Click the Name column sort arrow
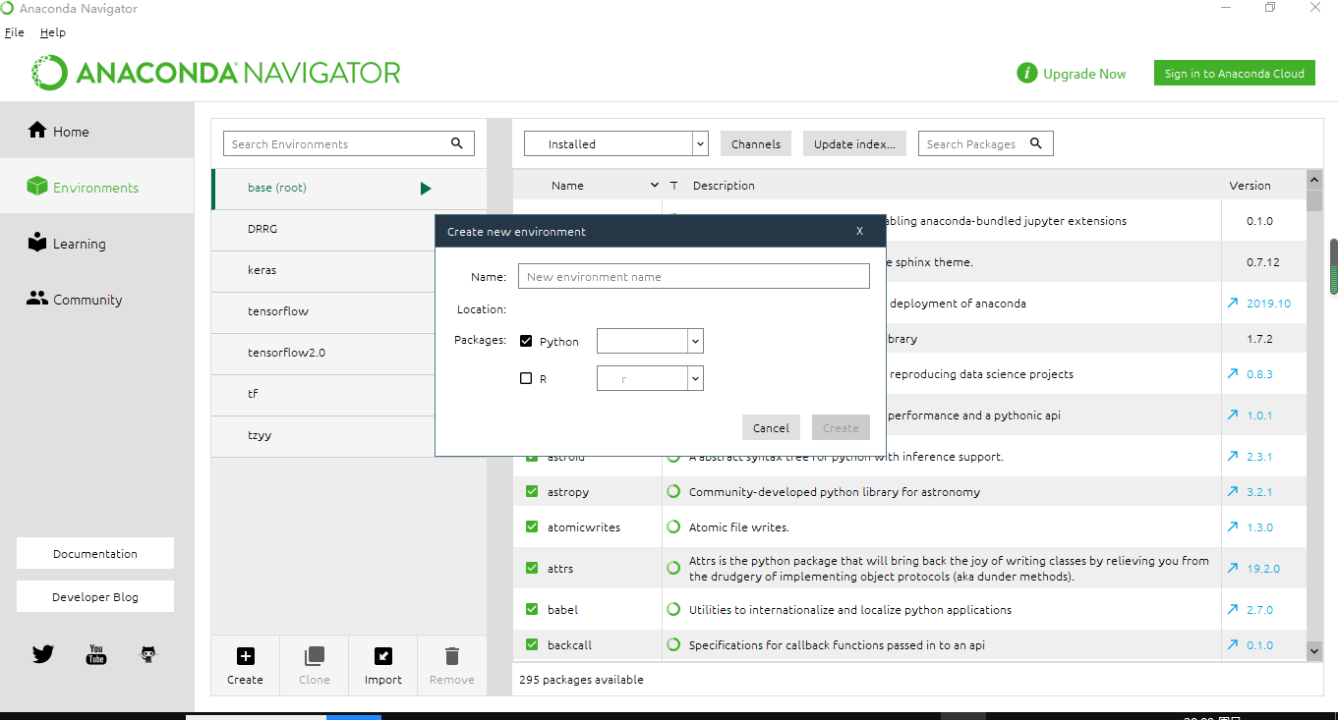Image resolution: width=1338 pixels, height=720 pixels. pos(655,186)
